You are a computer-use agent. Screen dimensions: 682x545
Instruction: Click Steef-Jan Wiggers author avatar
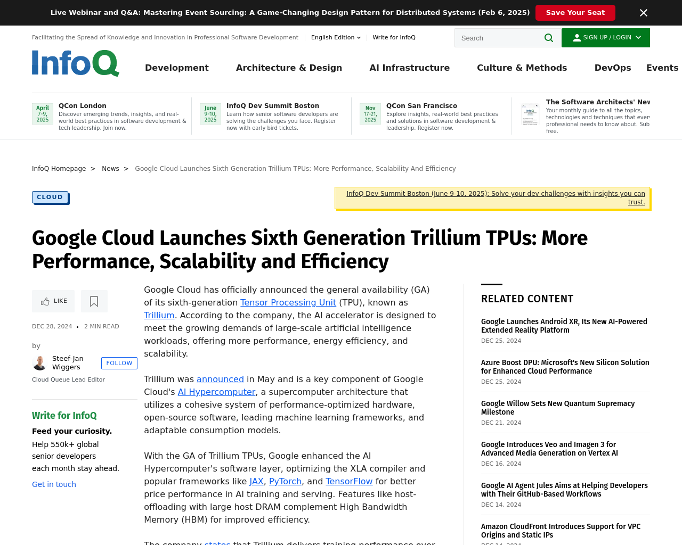[x=39, y=363]
